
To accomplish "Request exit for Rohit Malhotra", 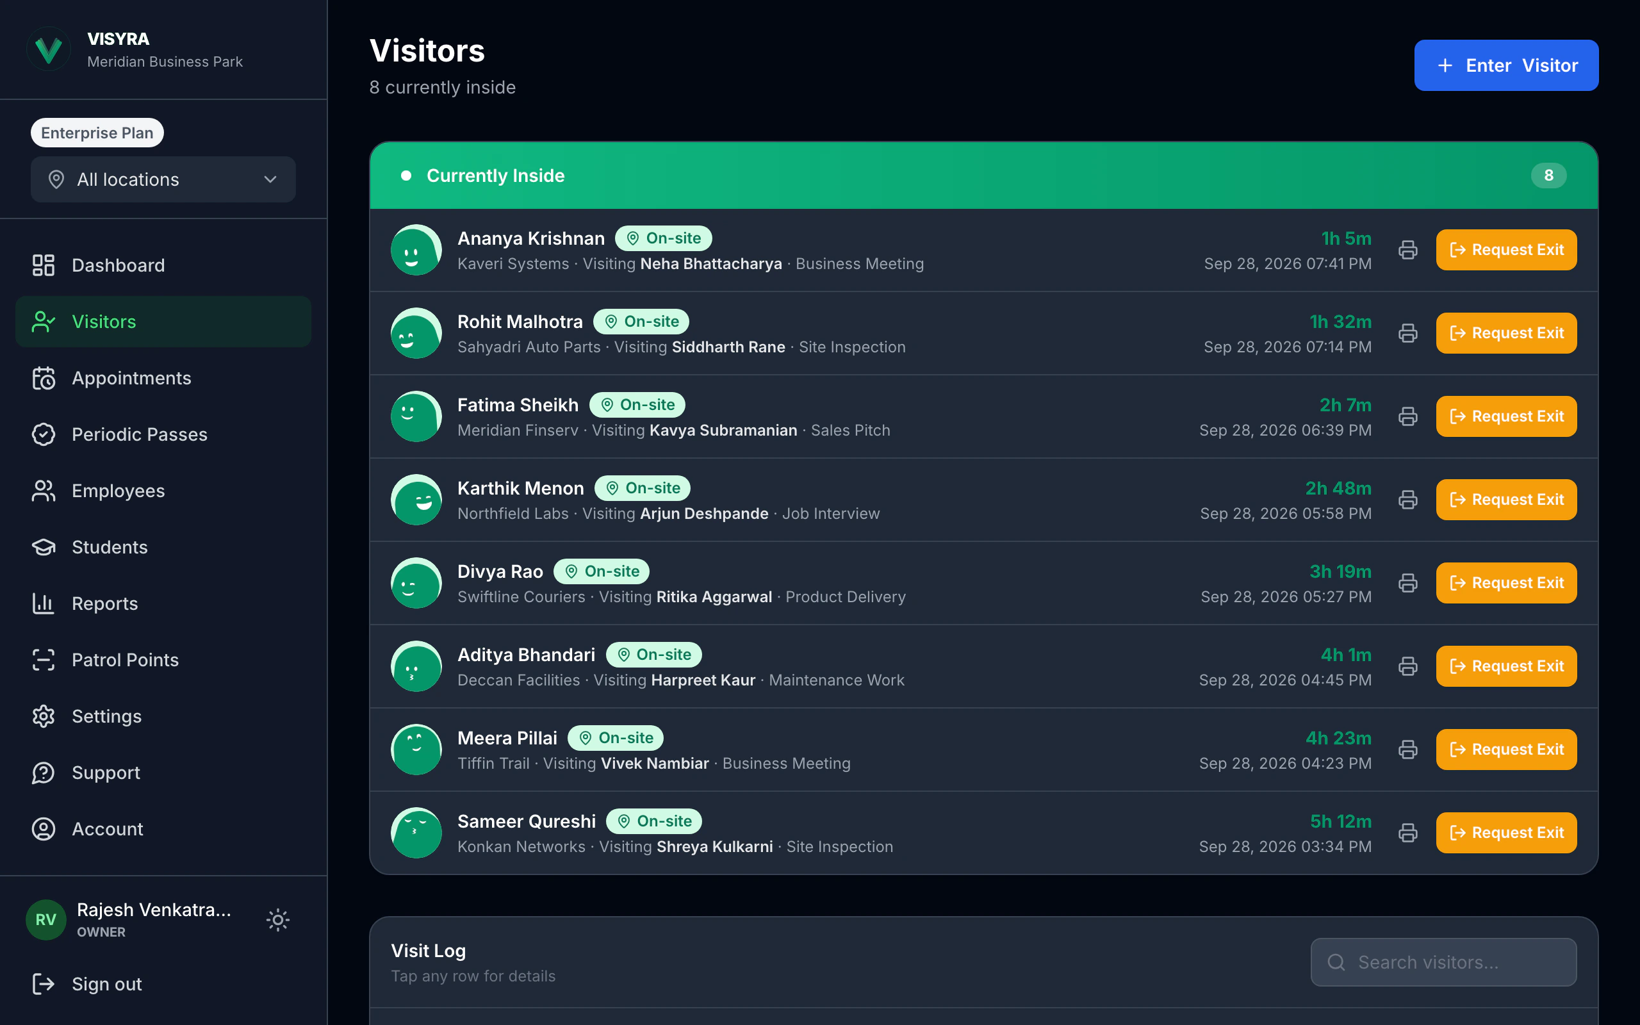I will [1506, 334].
